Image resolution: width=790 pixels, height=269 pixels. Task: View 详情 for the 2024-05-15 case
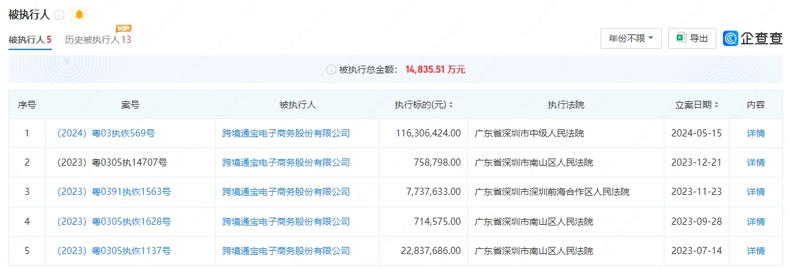pos(756,133)
